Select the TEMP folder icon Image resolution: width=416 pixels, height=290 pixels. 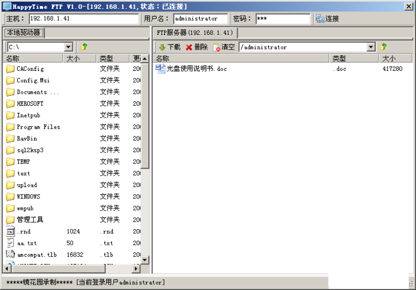click(10, 161)
